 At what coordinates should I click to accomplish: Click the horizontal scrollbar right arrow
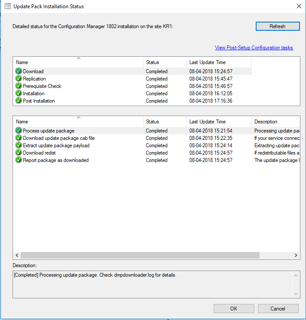[x=296, y=255]
